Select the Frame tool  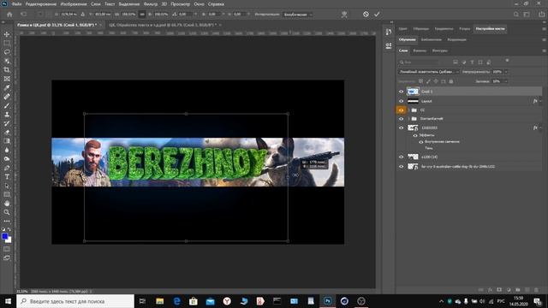tap(7, 79)
